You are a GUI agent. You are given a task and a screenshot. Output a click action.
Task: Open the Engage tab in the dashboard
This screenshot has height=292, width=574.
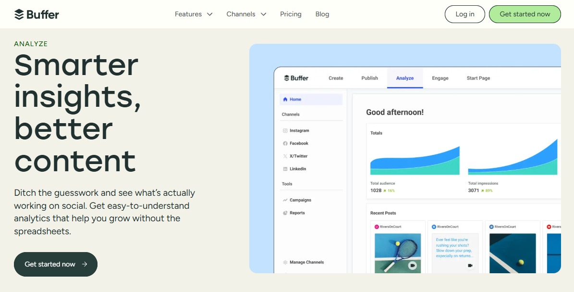(440, 77)
